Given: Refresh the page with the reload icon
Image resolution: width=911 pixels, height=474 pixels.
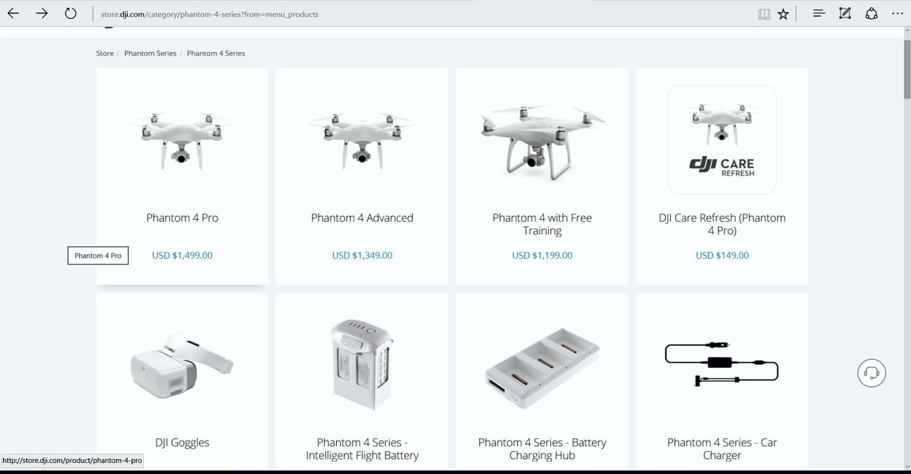Looking at the screenshot, I should point(70,13).
